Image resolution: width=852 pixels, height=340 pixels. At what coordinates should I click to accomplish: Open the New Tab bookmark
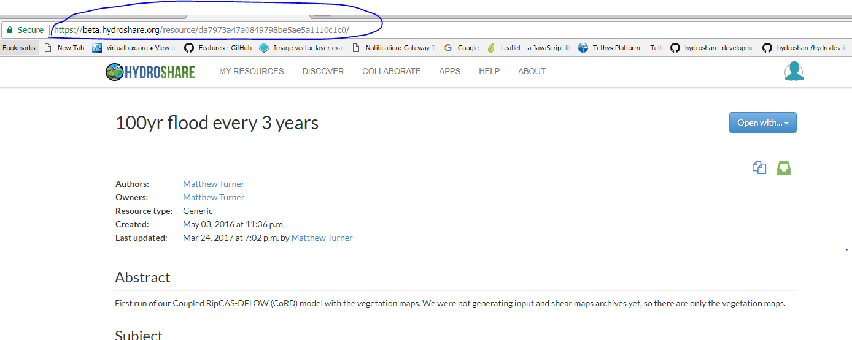coord(64,48)
